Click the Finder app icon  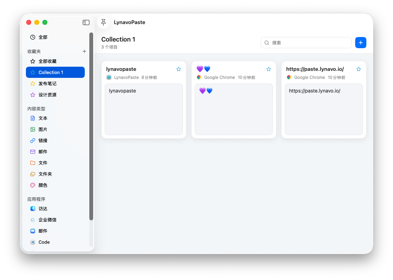click(33, 208)
